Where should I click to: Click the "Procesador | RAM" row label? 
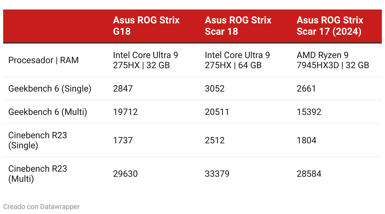coord(44,60)
